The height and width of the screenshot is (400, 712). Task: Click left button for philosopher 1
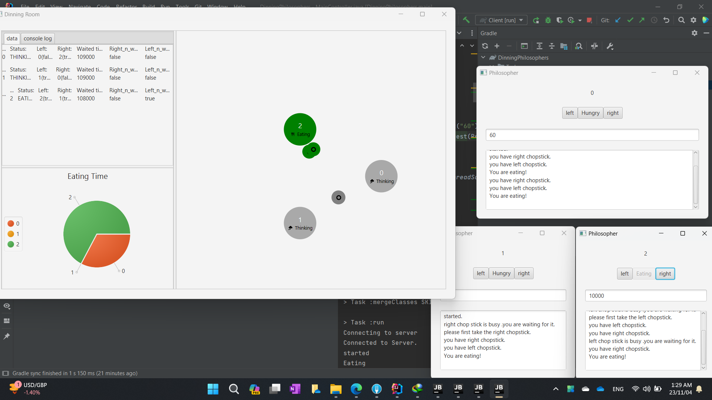(x=481, y=273)
